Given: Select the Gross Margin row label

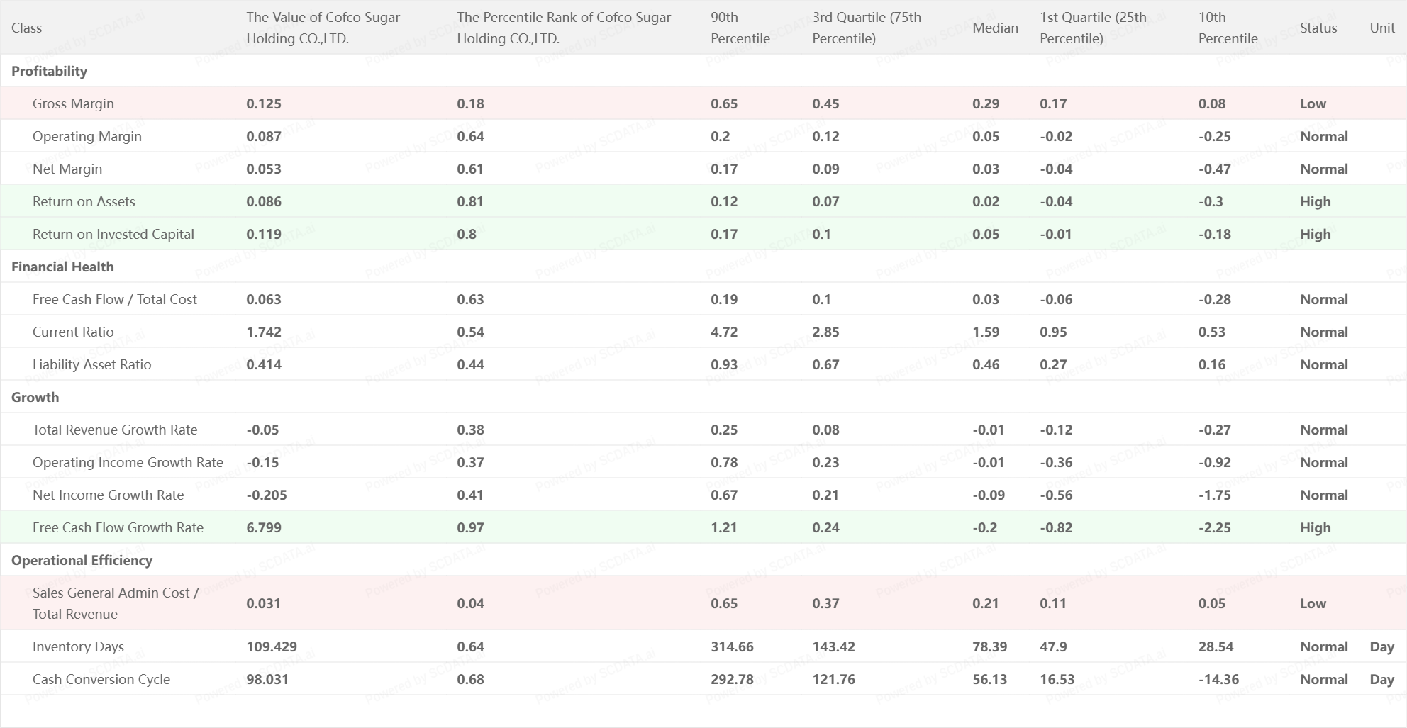Looking at the screenshot, I should pyautogui.click(x=73, y=103).
